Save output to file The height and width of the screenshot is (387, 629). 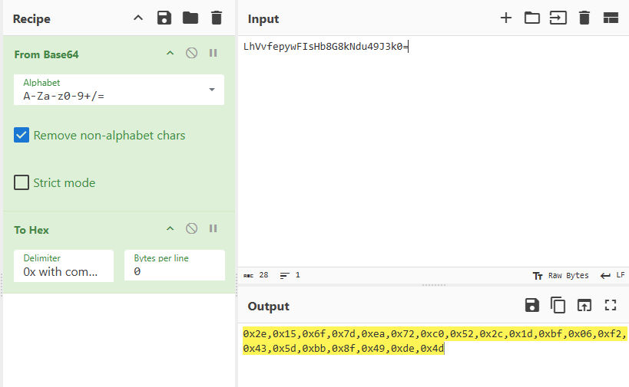click(x=532, y=305)
